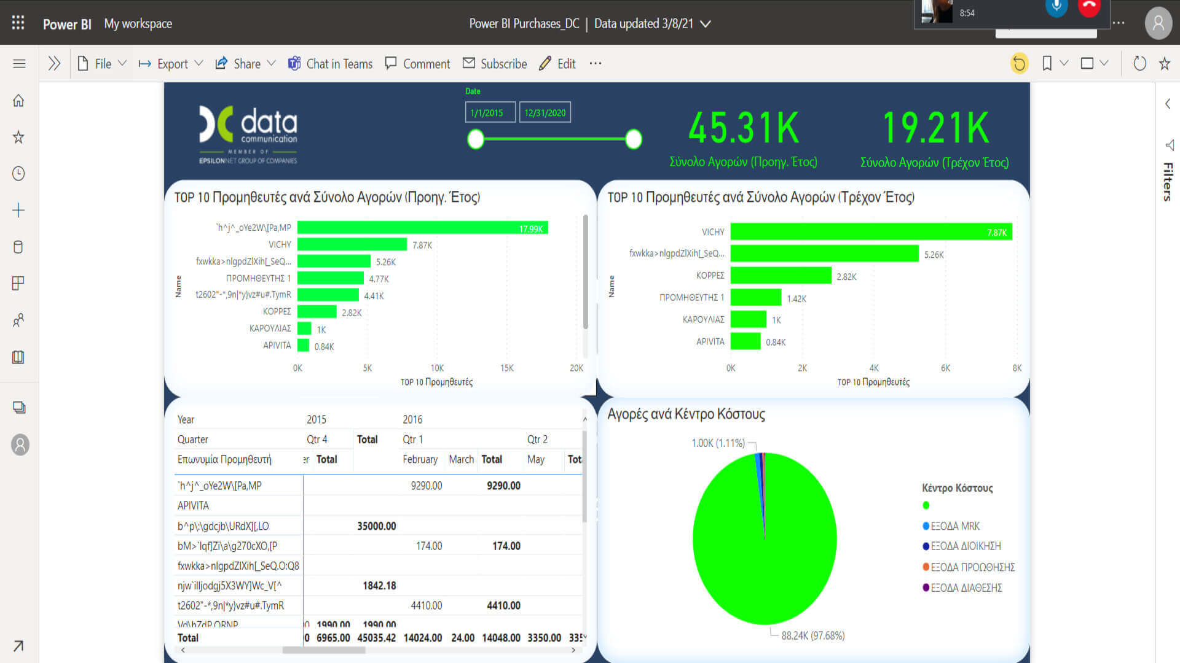
Task: Click the right date slider handle
Action: point(634,139)
